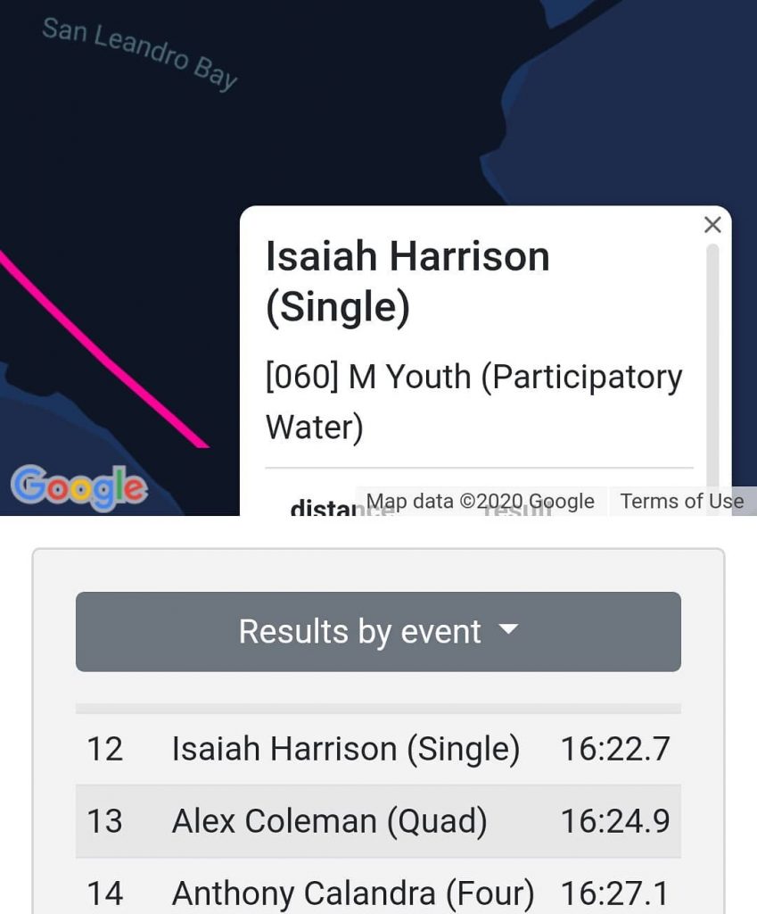Click the Map data ©2020 Google notice
The image size is (757, 914).
click(481, 502)
